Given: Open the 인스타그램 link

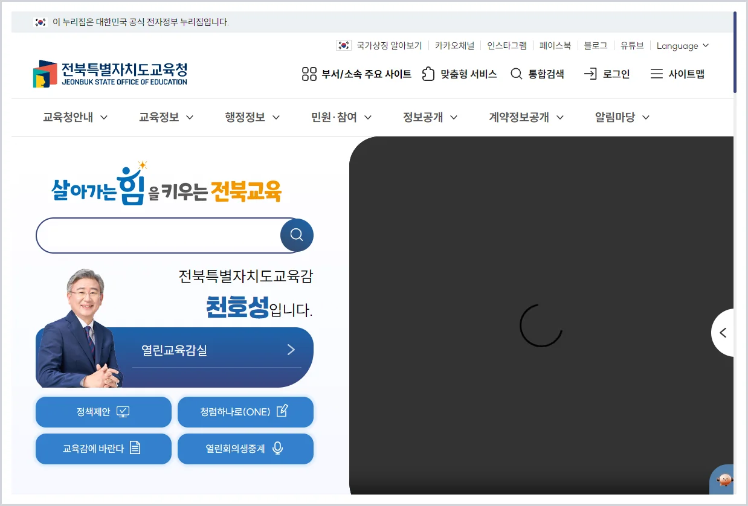Looking at the screenshot, I should 507,46.
